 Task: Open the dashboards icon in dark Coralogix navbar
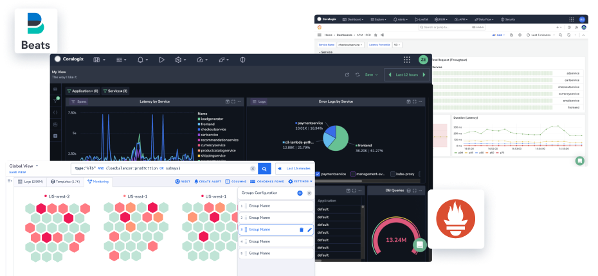coord(97,60)
